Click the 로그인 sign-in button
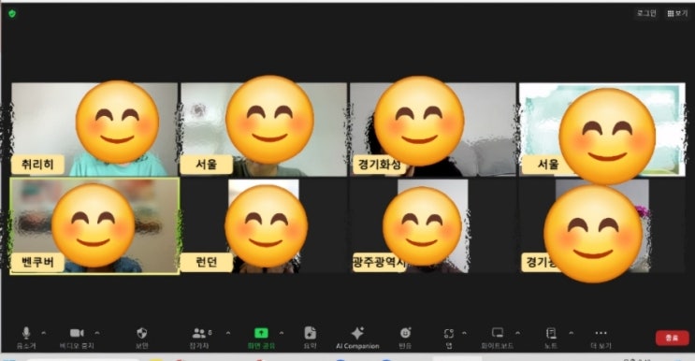 click(x=646, y=13)
